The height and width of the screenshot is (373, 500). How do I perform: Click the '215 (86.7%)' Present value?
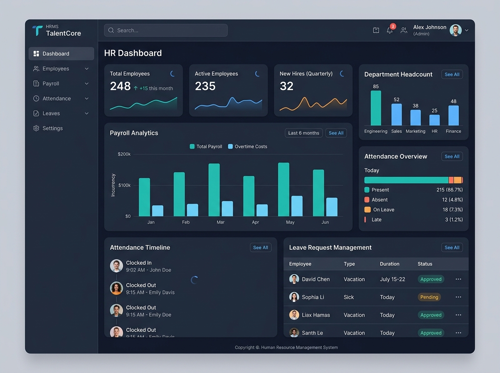[x=450, y=190]
